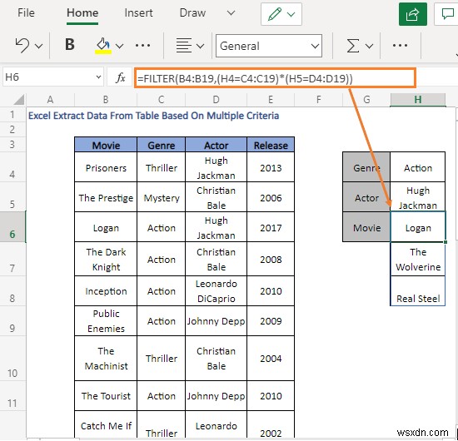Select column B header
This screenshot has width=458, height=441.
tap(106, 100)
